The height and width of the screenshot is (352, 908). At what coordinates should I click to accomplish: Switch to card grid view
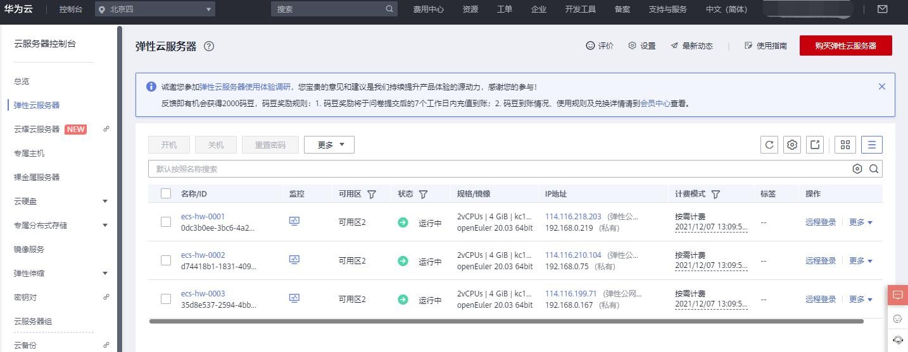point(845,145)
